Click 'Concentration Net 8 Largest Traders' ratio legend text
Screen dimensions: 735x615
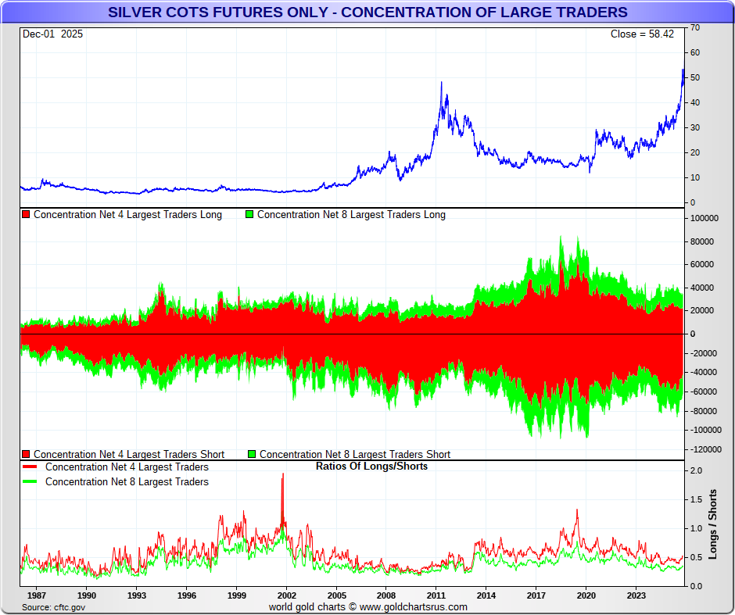tap(127, 482)
